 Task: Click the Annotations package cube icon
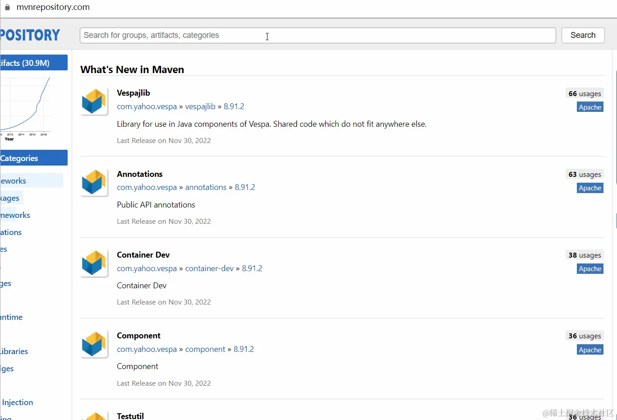(x=94, y=182)
